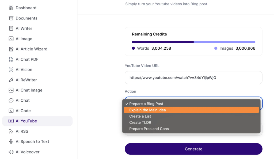Choose the checked Prepare a Blog Post option
Image resolution: width=274 pixels, height=159 pixels.
146,104
